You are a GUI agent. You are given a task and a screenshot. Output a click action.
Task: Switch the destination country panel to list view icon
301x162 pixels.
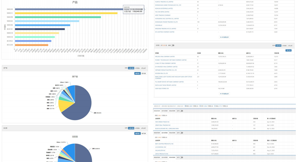tap(144, 134)
